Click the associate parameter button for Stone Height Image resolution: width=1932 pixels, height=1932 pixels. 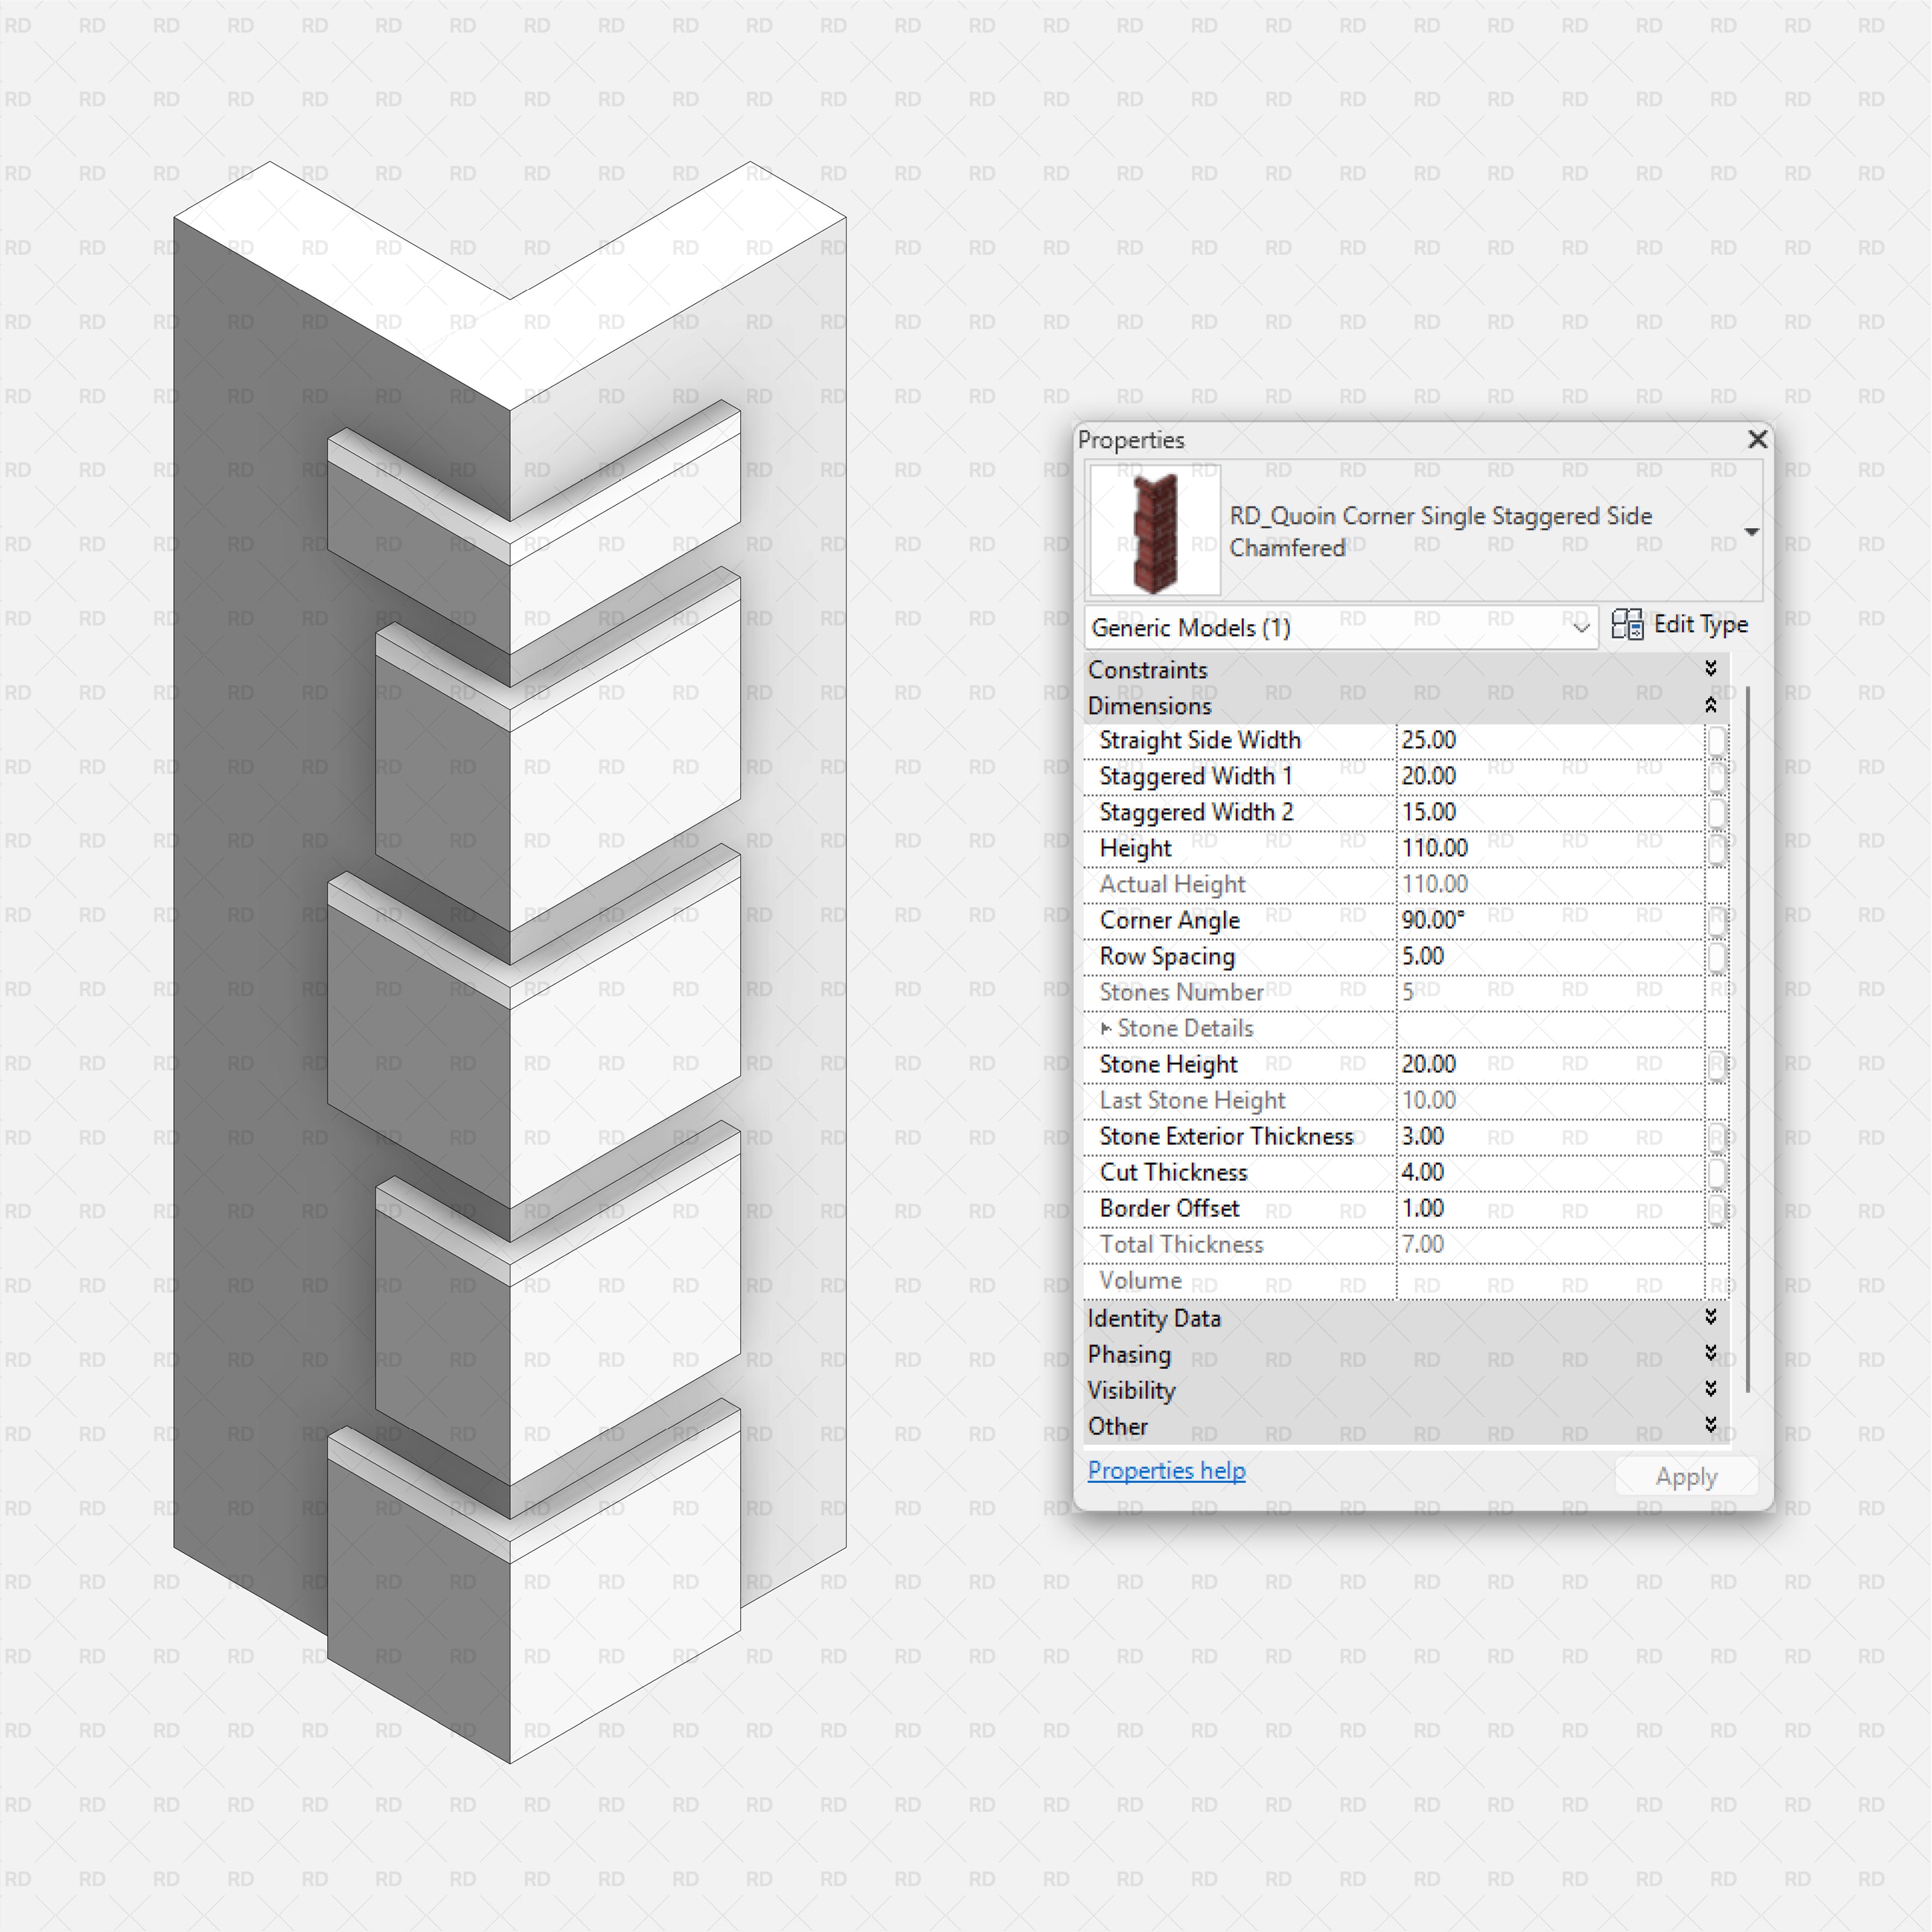(1718, 1064)
